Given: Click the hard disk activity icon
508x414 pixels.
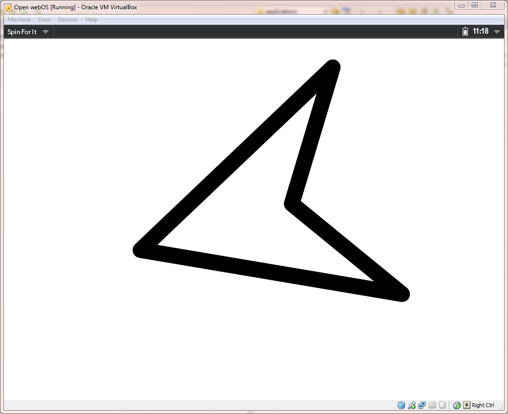Looking at the screenshot, I should (x=402, y=405).
